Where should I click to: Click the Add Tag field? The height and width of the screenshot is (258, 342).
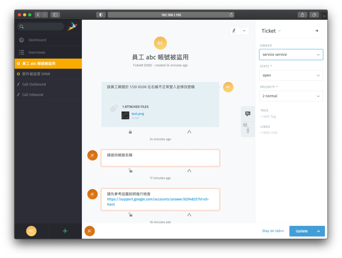coord(268,116)
